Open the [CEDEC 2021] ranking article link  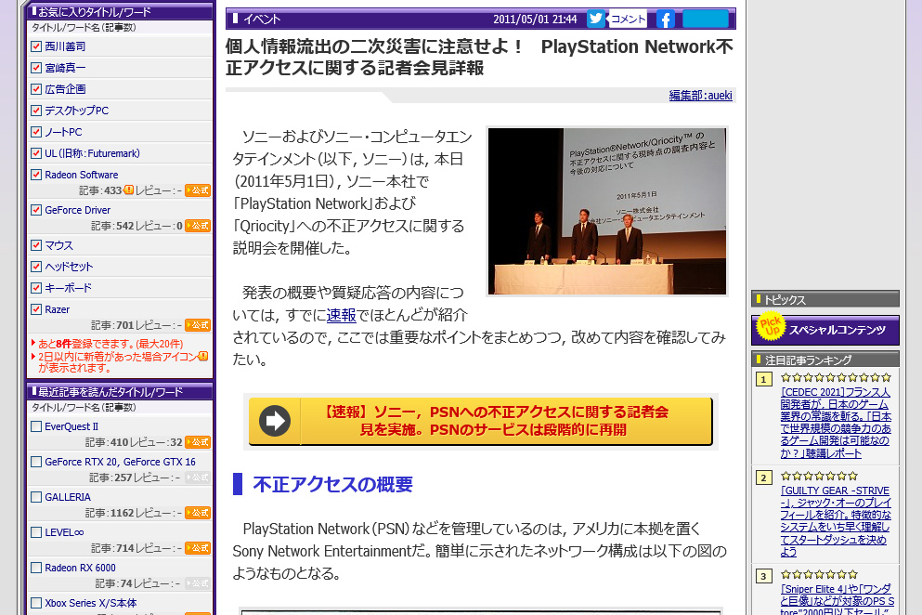pyautogui.click(x=836, y=423)
